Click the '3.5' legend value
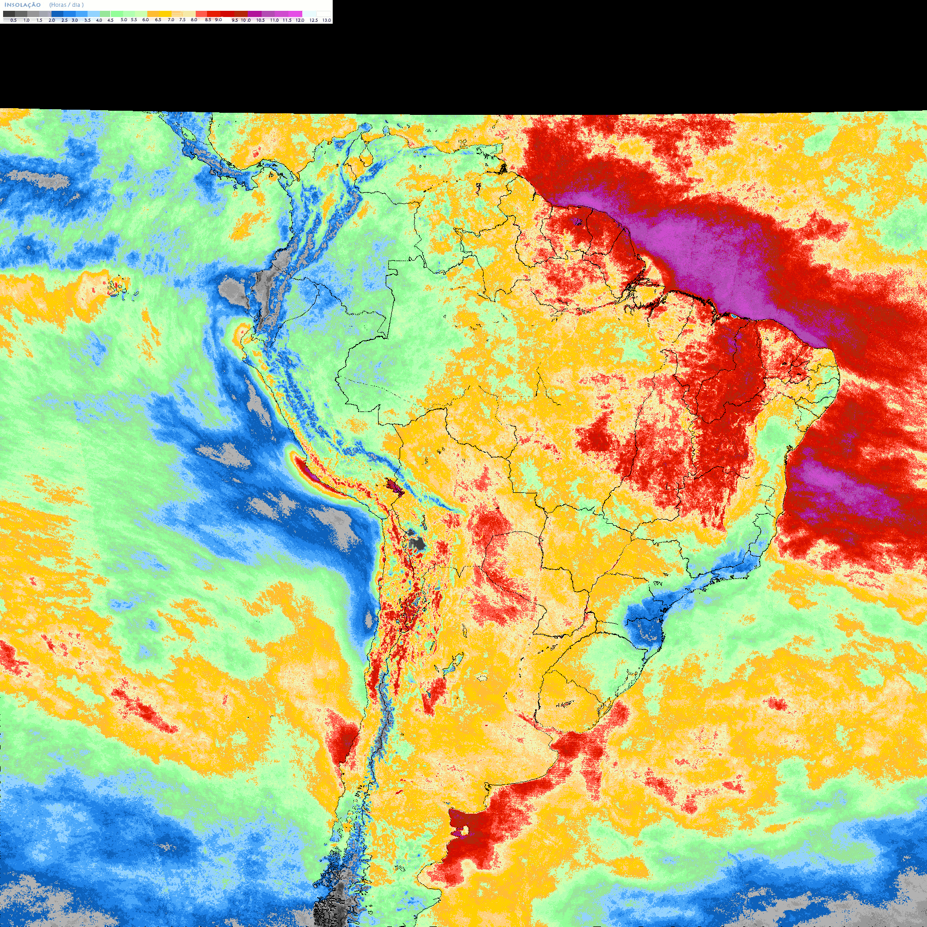927x927 pixels. pyautogui.click(x=88, y=20)
